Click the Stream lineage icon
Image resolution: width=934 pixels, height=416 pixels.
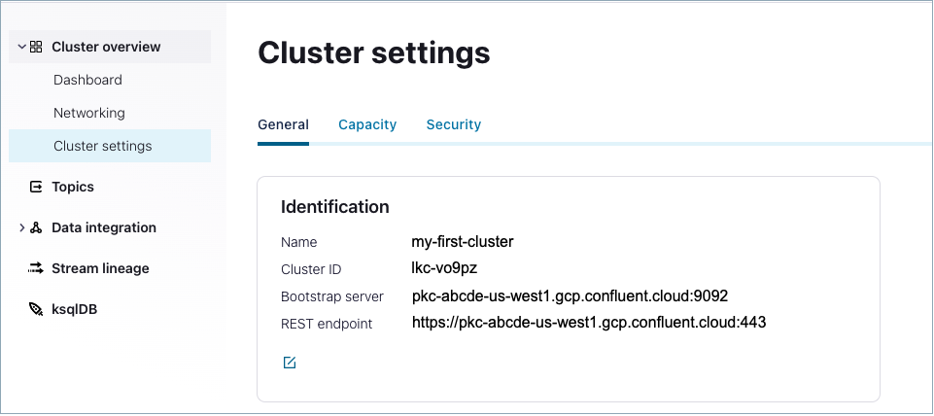[x=36, y=268]
